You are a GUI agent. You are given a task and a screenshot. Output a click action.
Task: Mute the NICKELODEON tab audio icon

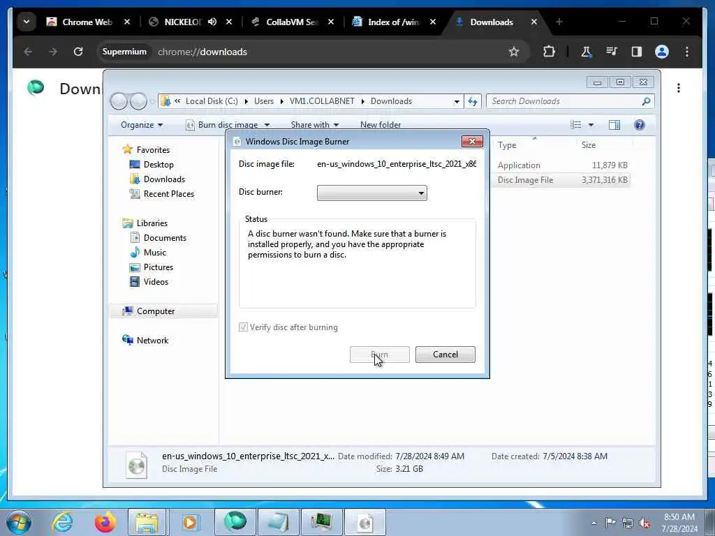pos(212,22)
